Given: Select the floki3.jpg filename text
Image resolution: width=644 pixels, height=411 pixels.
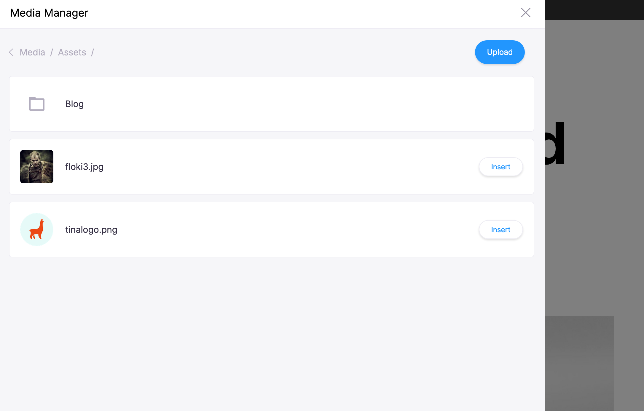Looking at the screenshot, I should click(84, 167).
